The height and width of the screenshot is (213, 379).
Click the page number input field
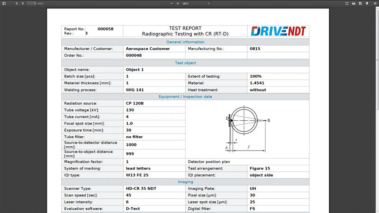click(x=31, y=3)
